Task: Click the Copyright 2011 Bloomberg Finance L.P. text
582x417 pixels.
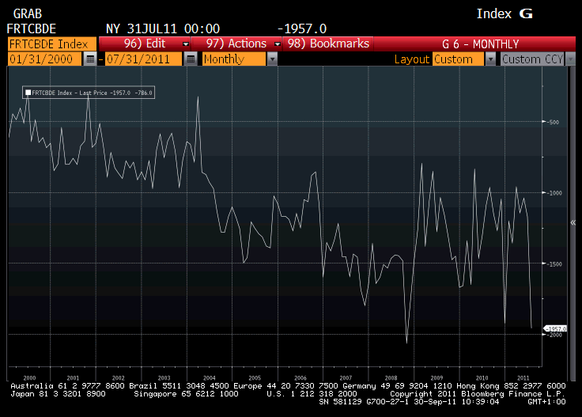Action: tap(478, 393)
